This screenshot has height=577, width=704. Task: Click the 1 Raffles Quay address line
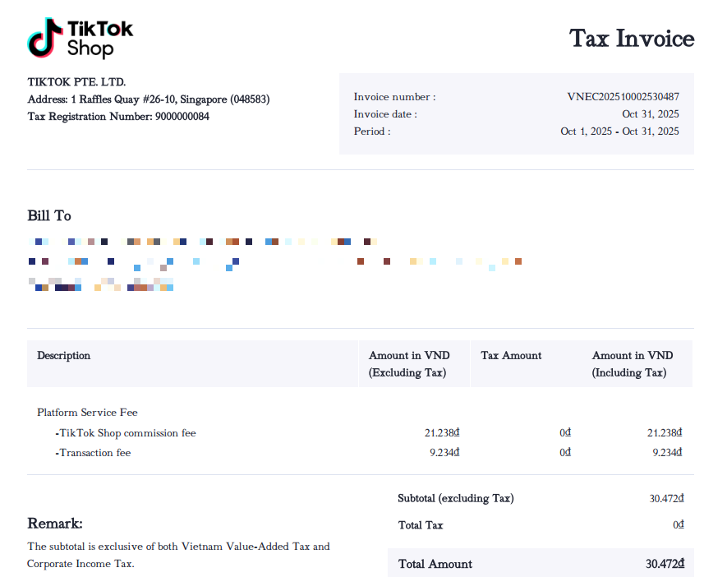tap(149, 99)
